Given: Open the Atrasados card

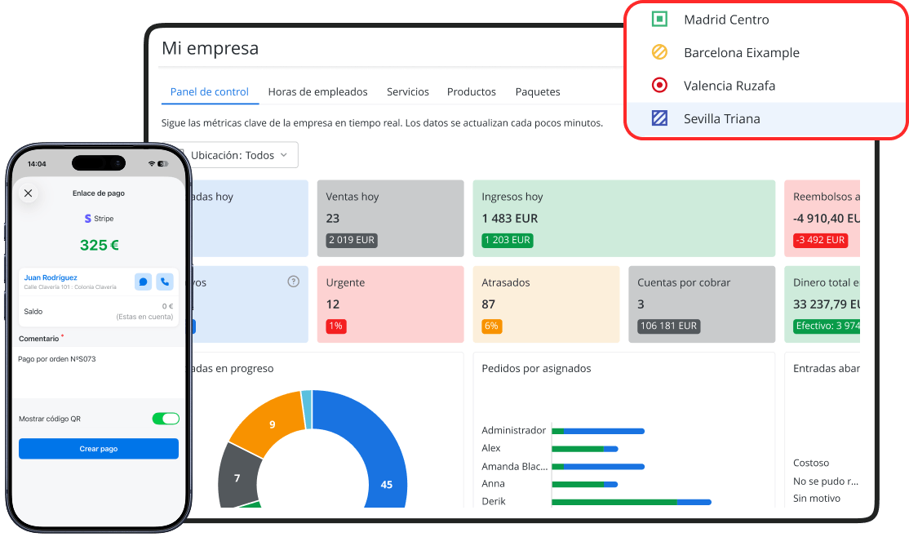Looking at the screenshot, I should pyautogui.click(x=546, y=304).
